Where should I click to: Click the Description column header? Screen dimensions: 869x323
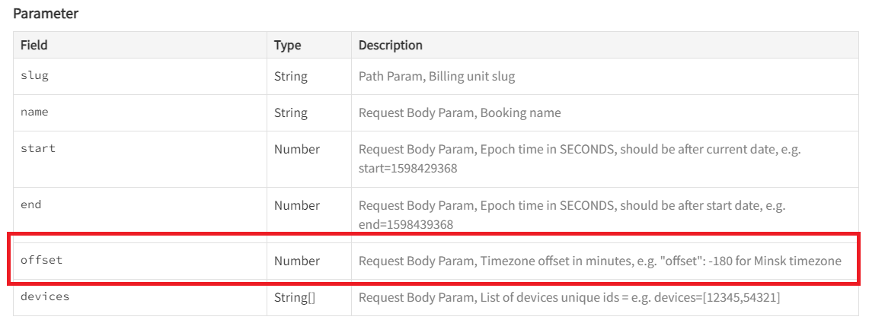391,46
